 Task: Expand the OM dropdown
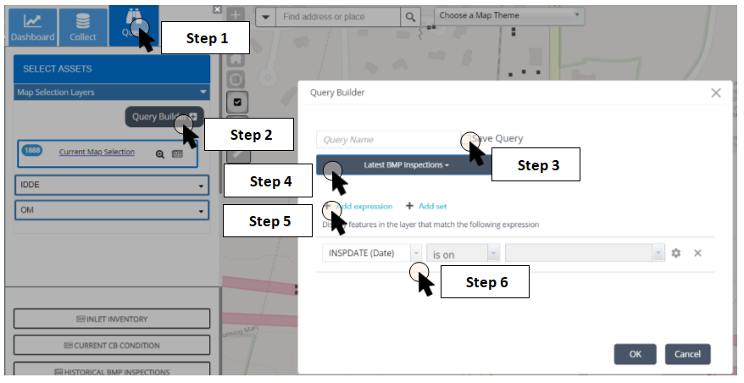point(112,209)
